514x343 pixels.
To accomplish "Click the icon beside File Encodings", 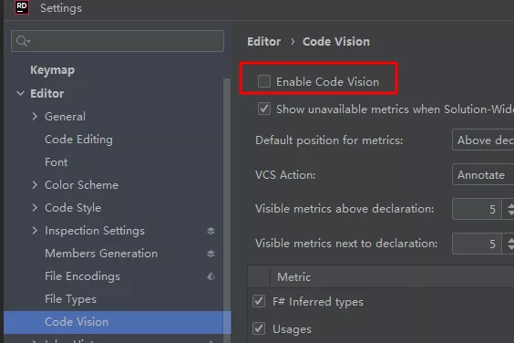I will [211, 276].
